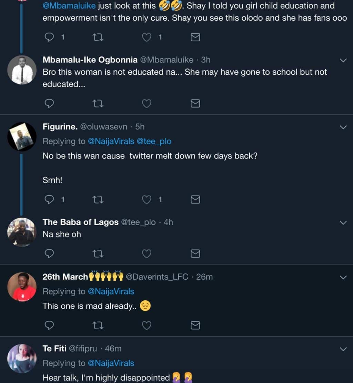Send 'Na she oh' tweet by message

195,254
